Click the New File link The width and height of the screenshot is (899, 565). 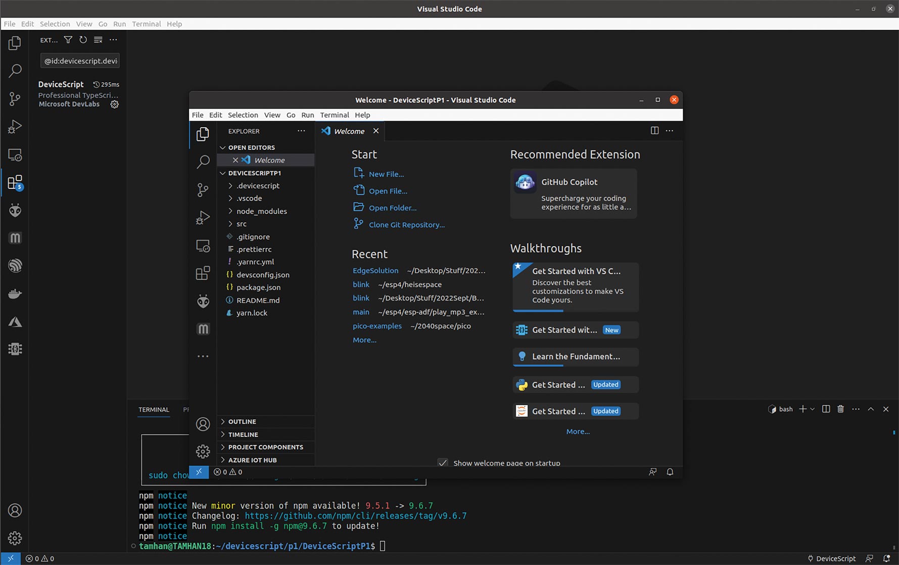pyautogui.click(x=386, y=174)
